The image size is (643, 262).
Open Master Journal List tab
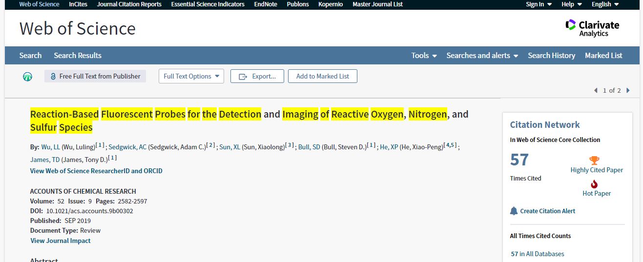[x=378, y=4]
